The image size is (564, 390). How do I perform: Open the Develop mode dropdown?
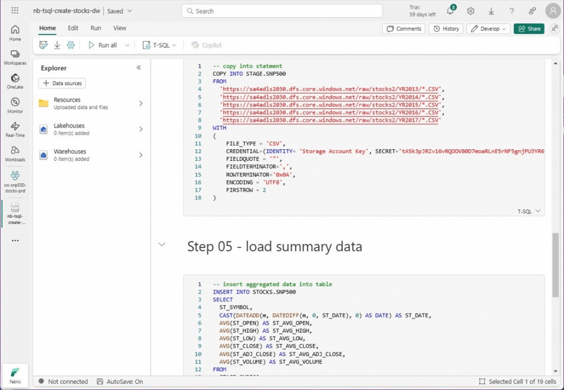[x=488, y=29]
